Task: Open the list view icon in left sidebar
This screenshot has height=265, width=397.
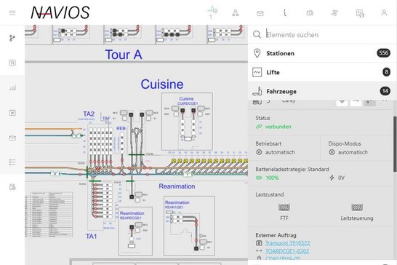Action: [12, 162]
